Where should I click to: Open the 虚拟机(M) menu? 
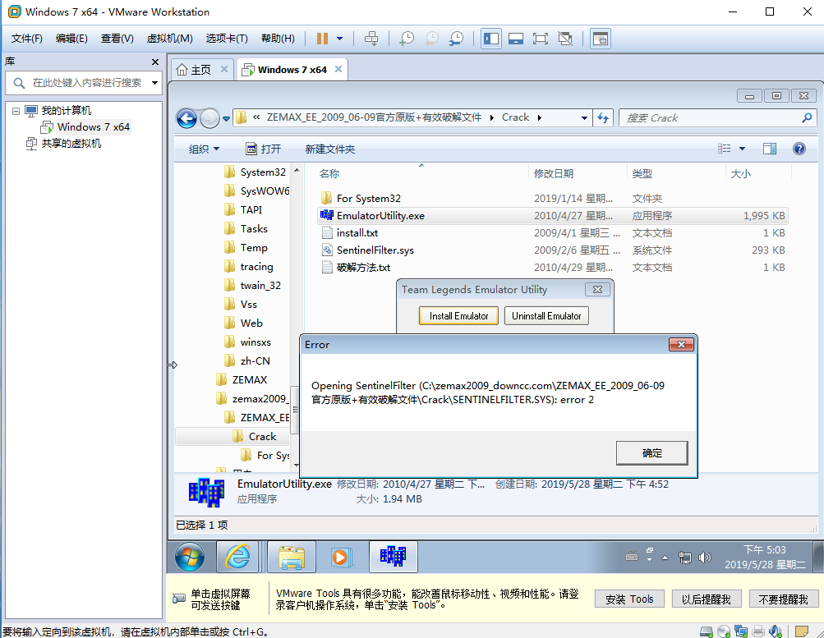point(169,39)
